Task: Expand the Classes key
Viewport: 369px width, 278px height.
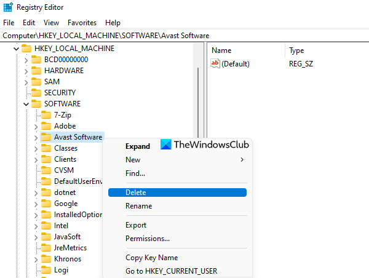Action: point(36,149)
